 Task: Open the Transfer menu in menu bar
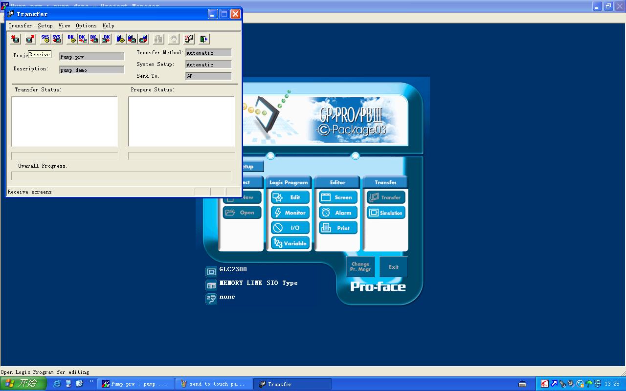pyautogui.click(x=20, y=25)
